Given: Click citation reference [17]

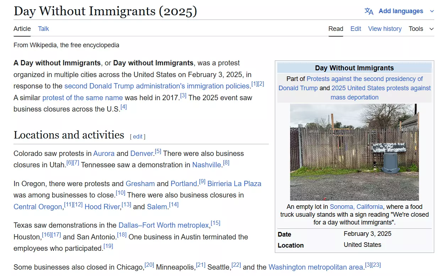Looking at the screenshot, I should point(56,234).
